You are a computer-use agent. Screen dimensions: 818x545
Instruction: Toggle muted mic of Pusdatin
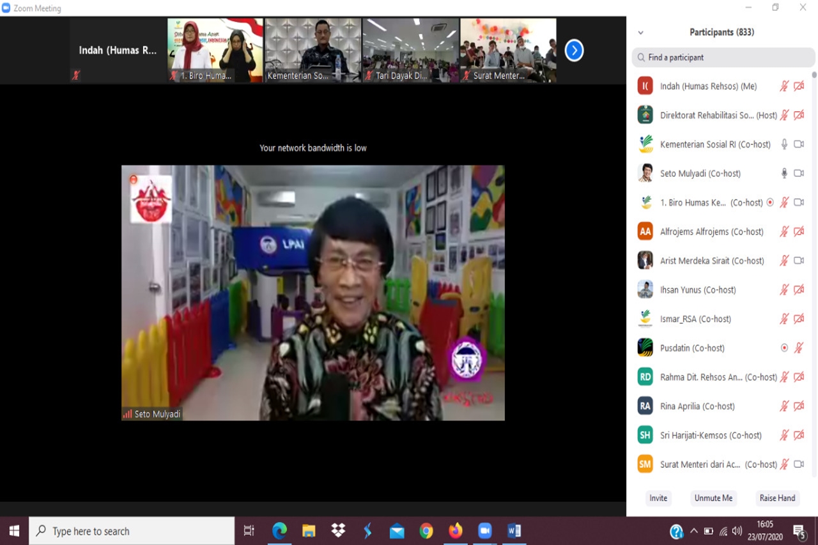[798, 348]
